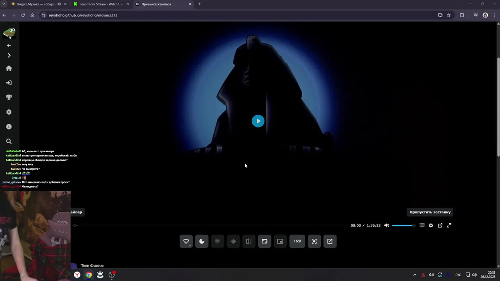Image resolution: width=500 pixels, height=281 pixels.
Task: Open search from the sidebar magnifier
Action: 9,141
